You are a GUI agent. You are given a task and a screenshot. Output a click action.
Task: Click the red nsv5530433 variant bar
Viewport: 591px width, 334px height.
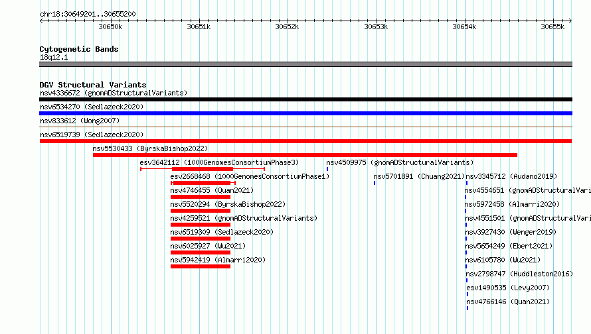pos(305,155)
